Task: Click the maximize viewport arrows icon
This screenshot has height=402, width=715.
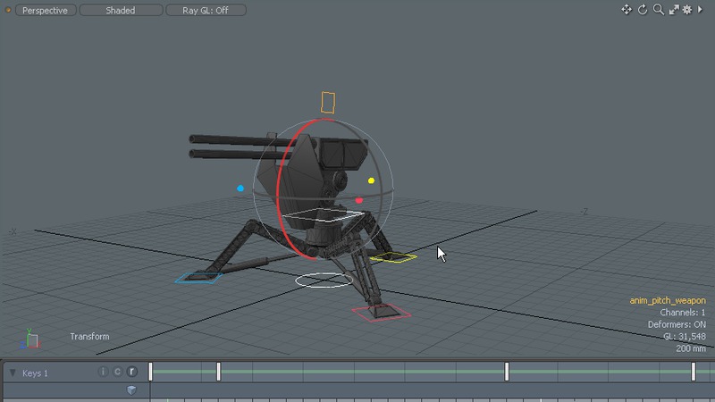Action: click(x=673, y=10)
